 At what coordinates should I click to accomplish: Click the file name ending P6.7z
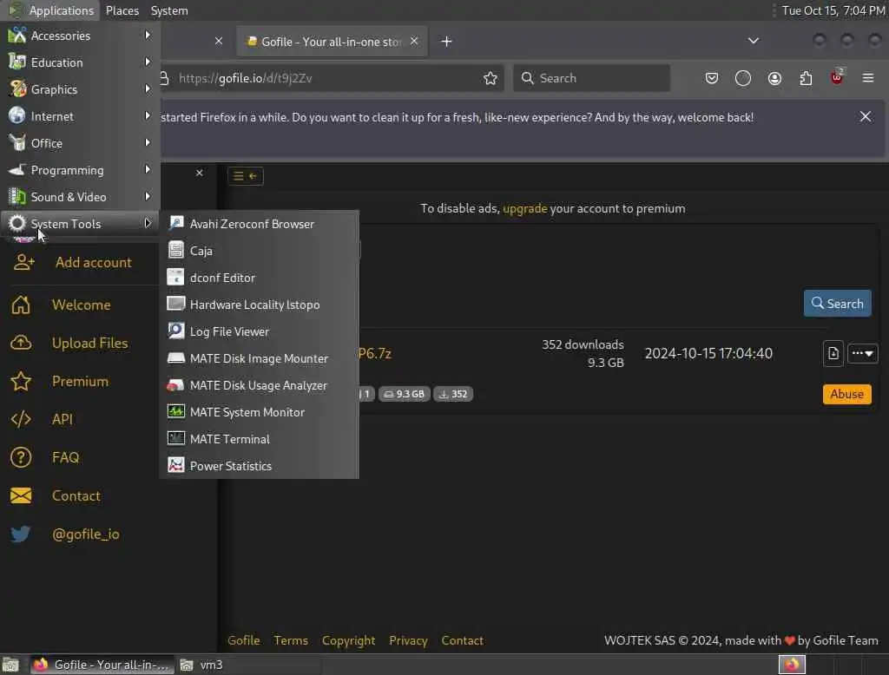click(x=375, y=354)
